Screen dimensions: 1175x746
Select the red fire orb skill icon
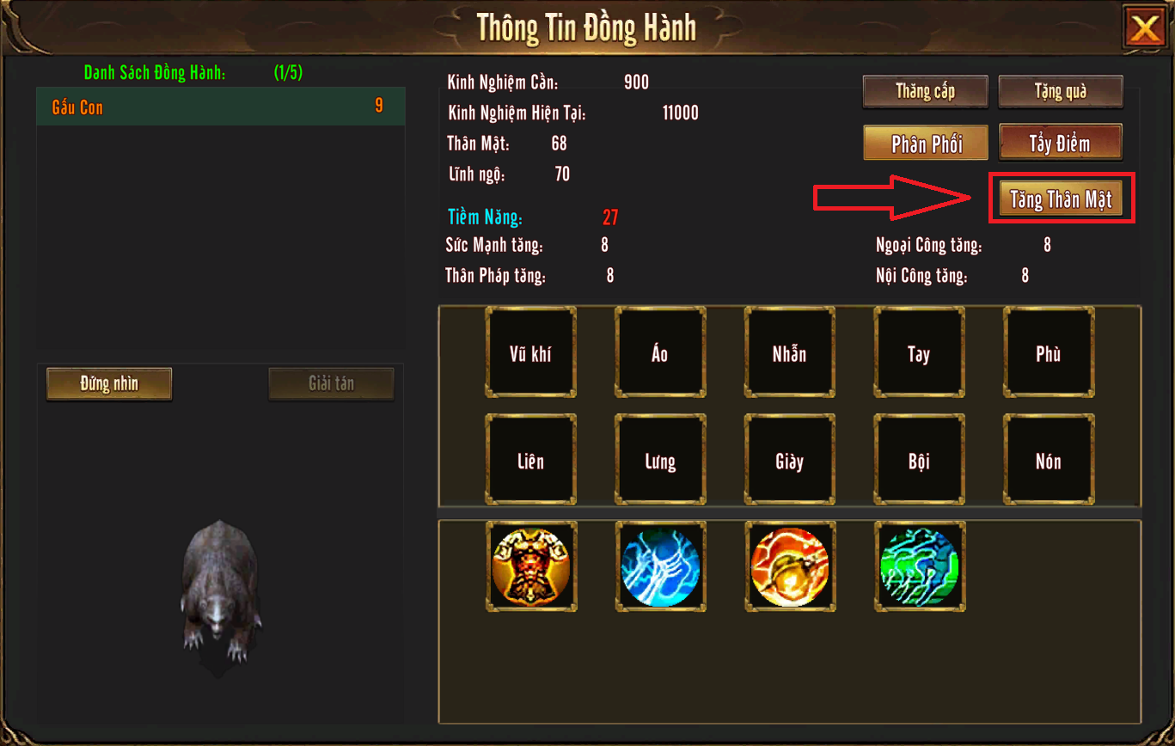click(789, 567)
